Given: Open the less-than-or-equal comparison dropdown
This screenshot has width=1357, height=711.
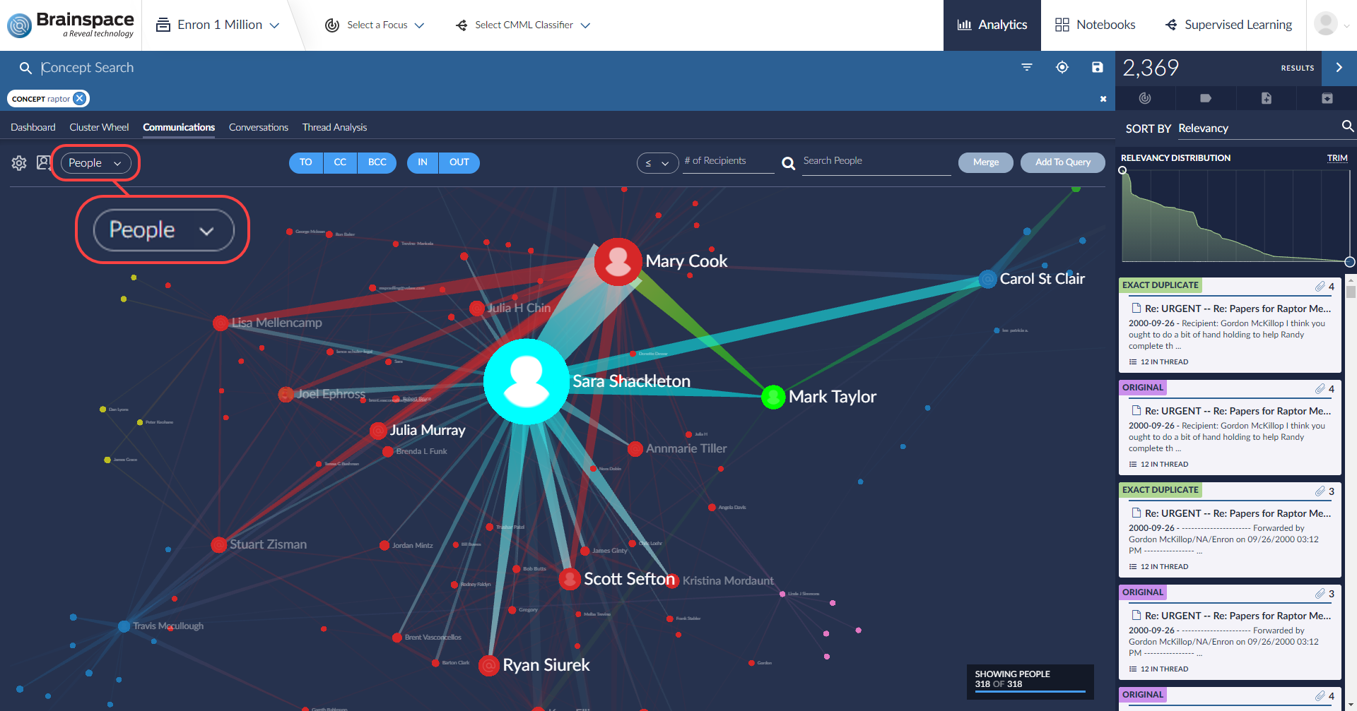Looking at the screenshot, I should tap(657, 163).
